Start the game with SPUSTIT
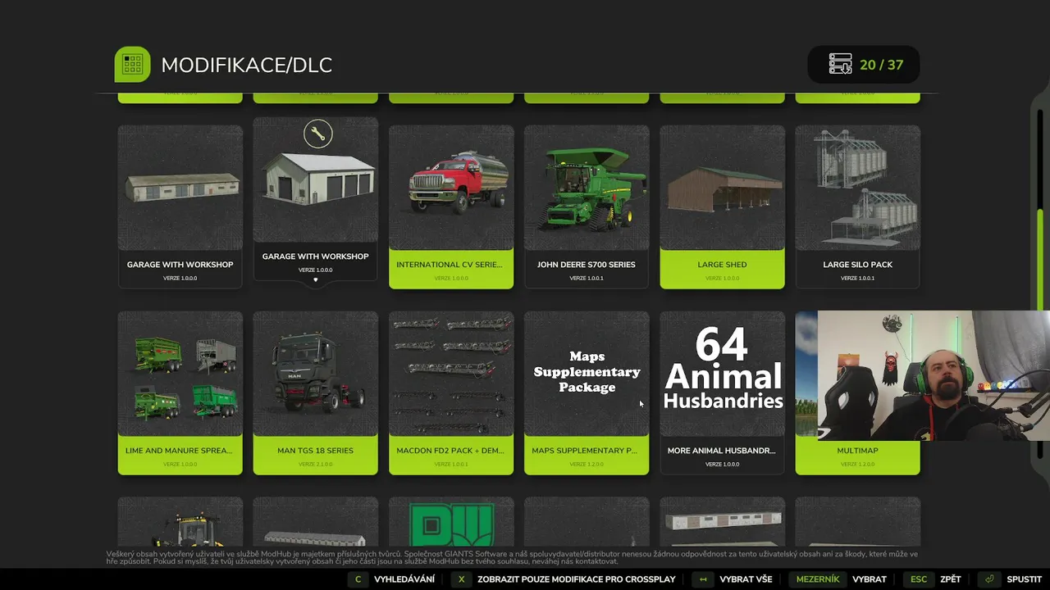 pos(1024,579)
